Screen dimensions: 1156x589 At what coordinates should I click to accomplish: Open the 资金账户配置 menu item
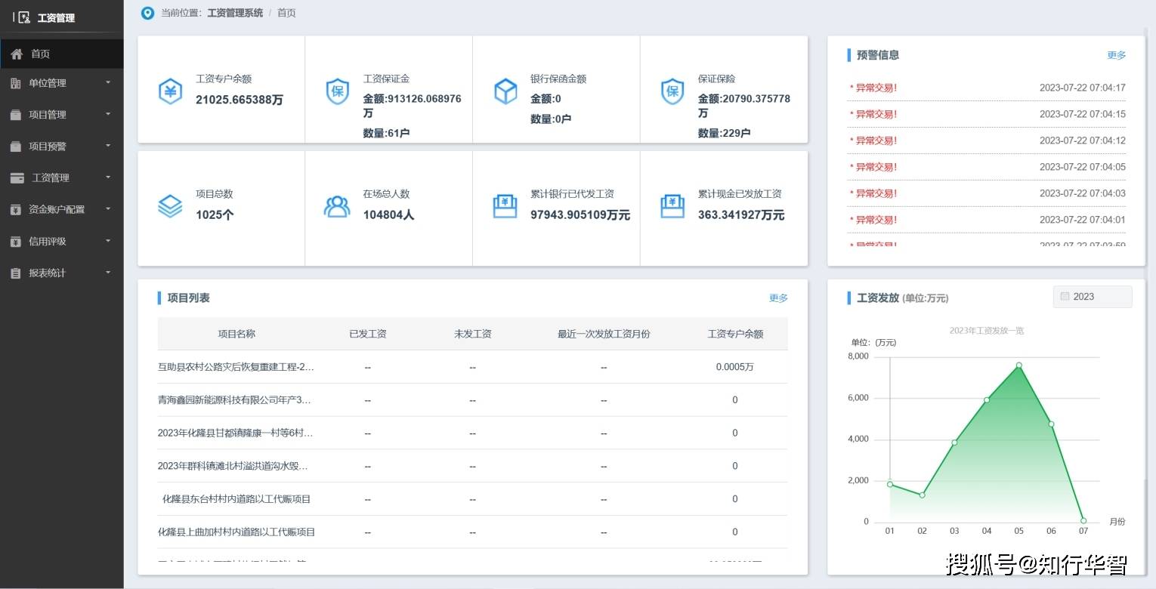62,210
